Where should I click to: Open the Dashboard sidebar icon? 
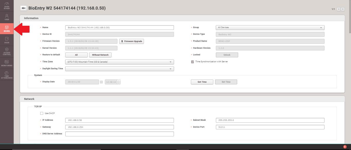click(7, 5)
